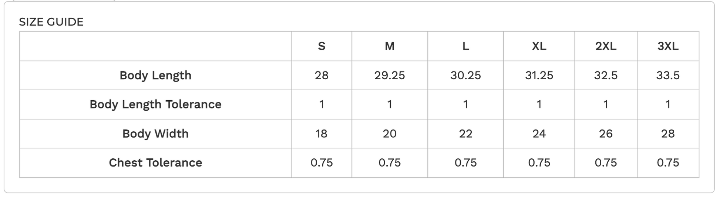This screenshot has width=720, height=198.
Task: Select the Chest Tolerance row label
Action: coord(155,162)
